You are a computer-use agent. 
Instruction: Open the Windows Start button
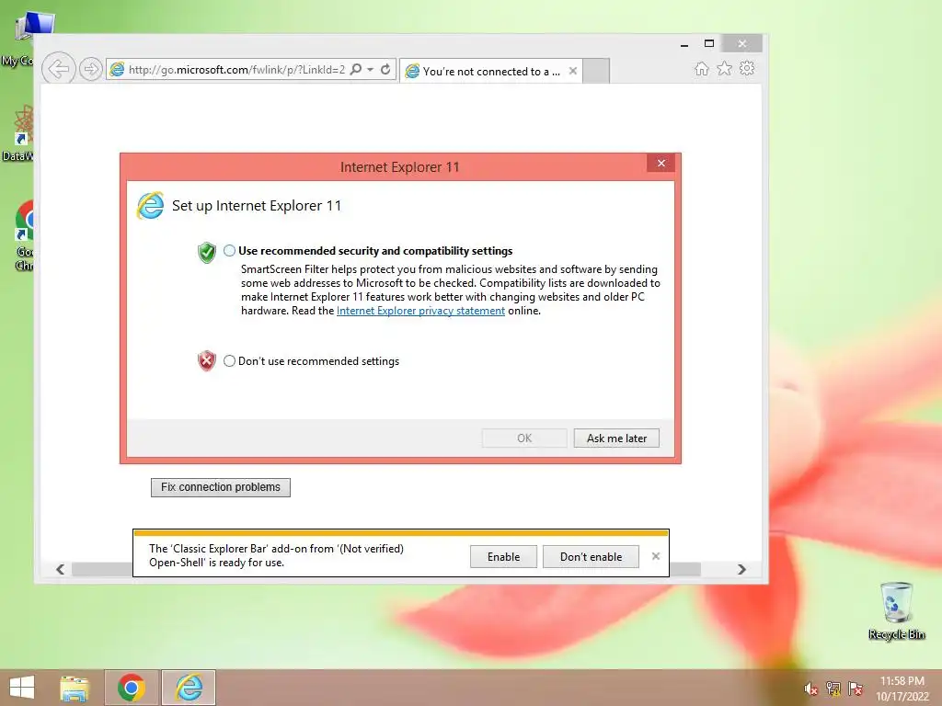(x=22, y=688)
